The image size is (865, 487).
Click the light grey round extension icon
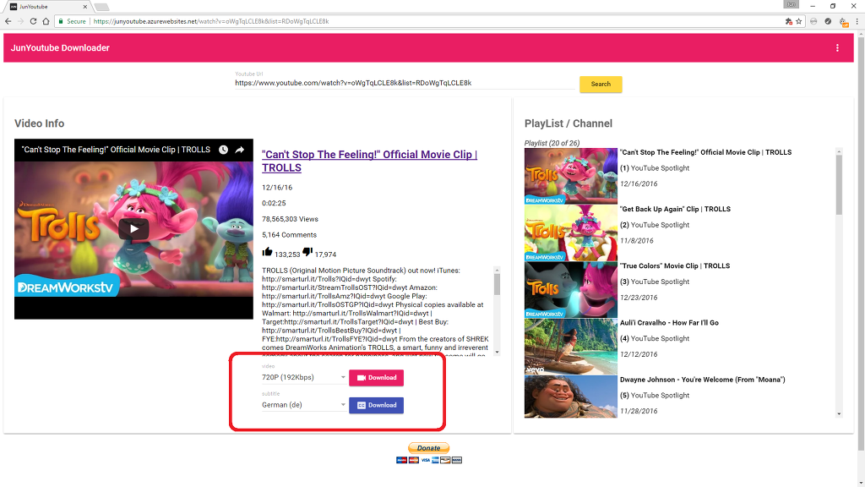[813, 21]
